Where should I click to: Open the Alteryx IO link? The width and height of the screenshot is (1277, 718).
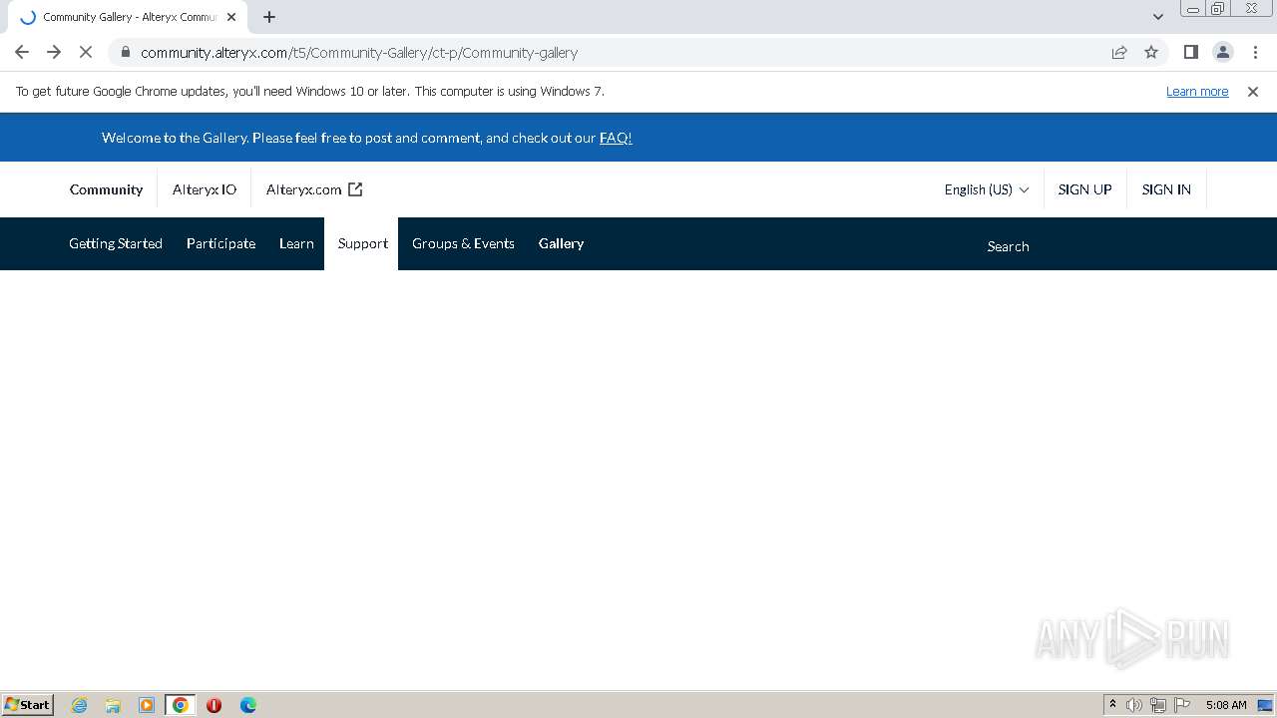[x=205, y=189]
